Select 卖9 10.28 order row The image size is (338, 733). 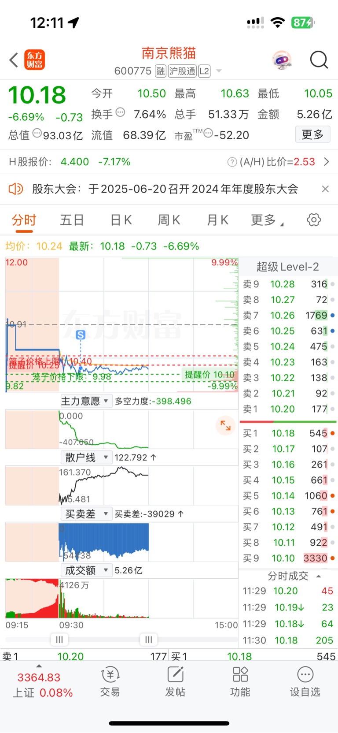coord(289,284)
